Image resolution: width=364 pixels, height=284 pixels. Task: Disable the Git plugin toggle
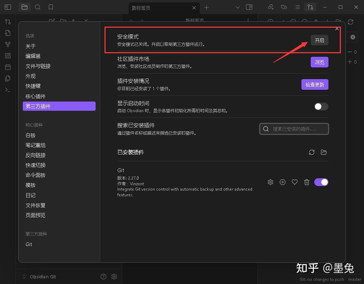[x=321, y=182]
